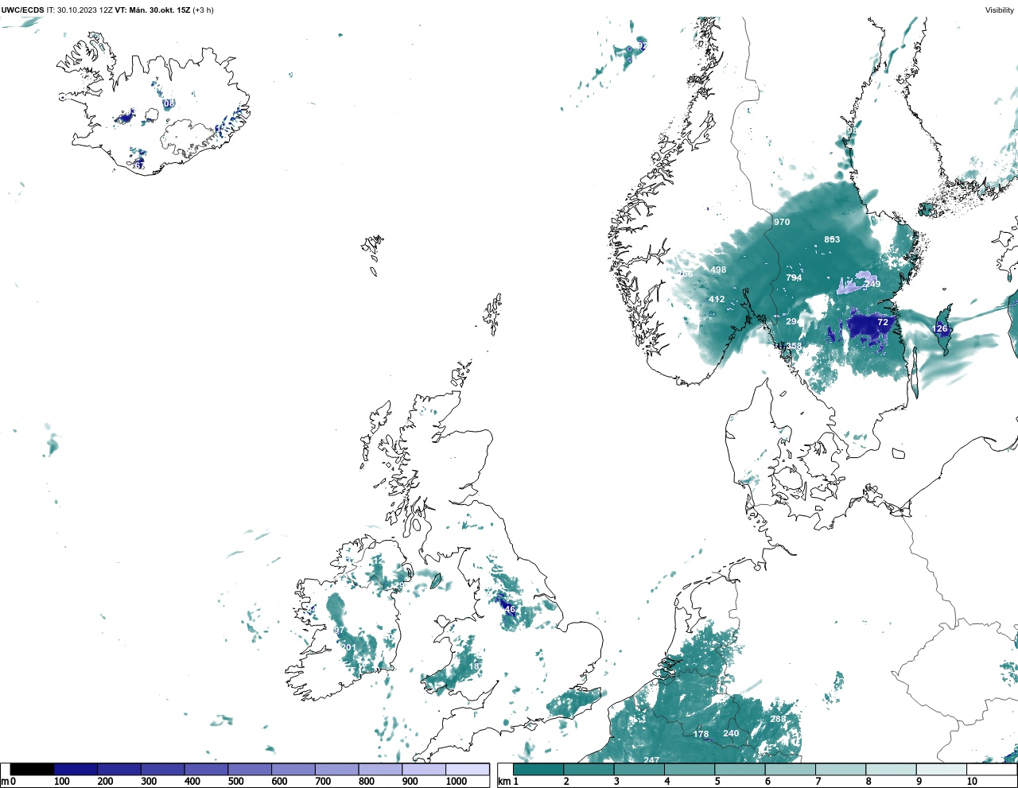Select the '240' value over western Germany
Screen dimensions: 1018x788
point(731,733)
